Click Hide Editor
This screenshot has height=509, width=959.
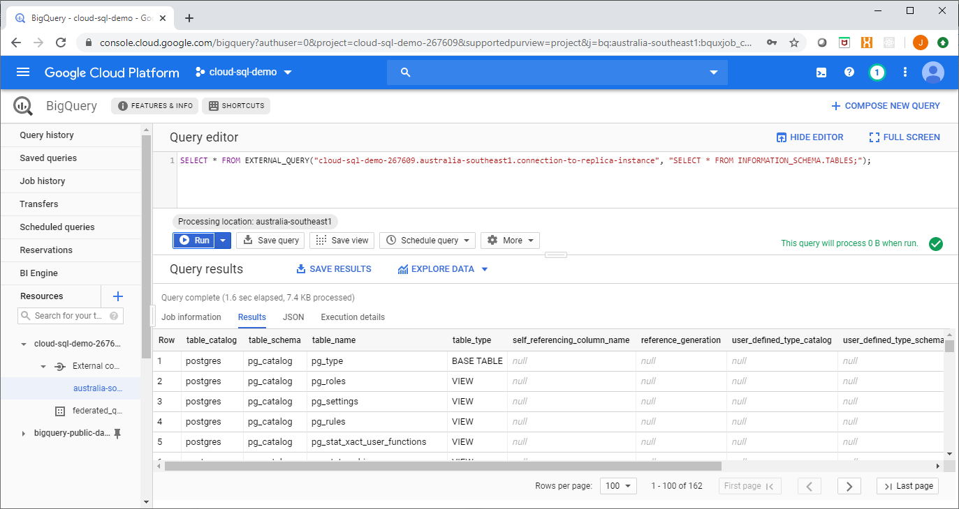(x=810, y=137)
